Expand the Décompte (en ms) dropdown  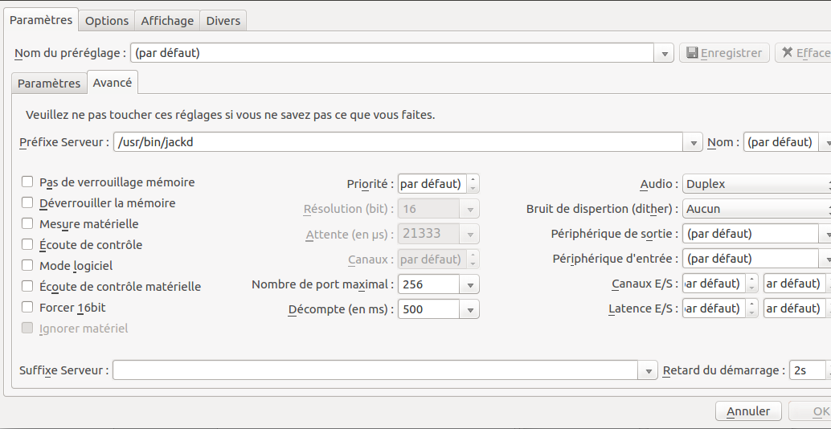point(470,309)
